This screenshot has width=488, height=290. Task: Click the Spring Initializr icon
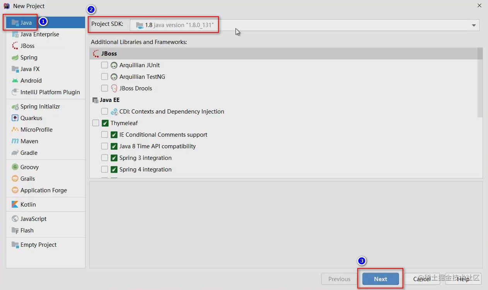pyautogui.click(x=15, y=107)
